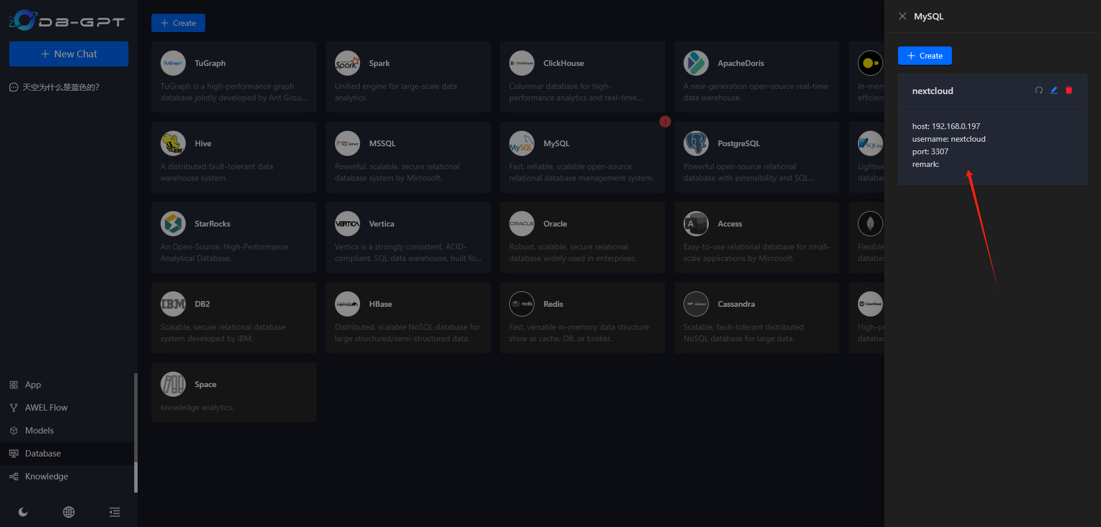
Task: Refresh the nextcloud connection
Action: coord(1038,90)
